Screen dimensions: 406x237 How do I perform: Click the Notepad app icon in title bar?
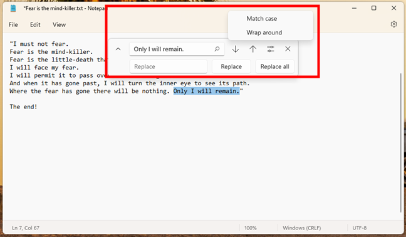click(x=13, y=8)
